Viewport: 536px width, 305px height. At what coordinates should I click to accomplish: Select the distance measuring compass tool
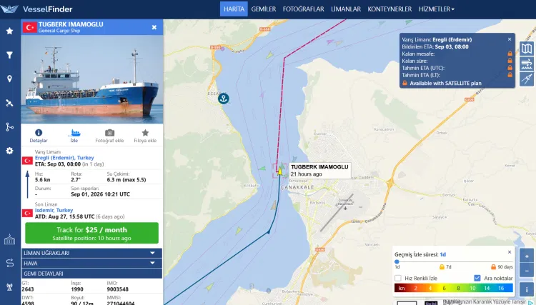click(527, 79)
